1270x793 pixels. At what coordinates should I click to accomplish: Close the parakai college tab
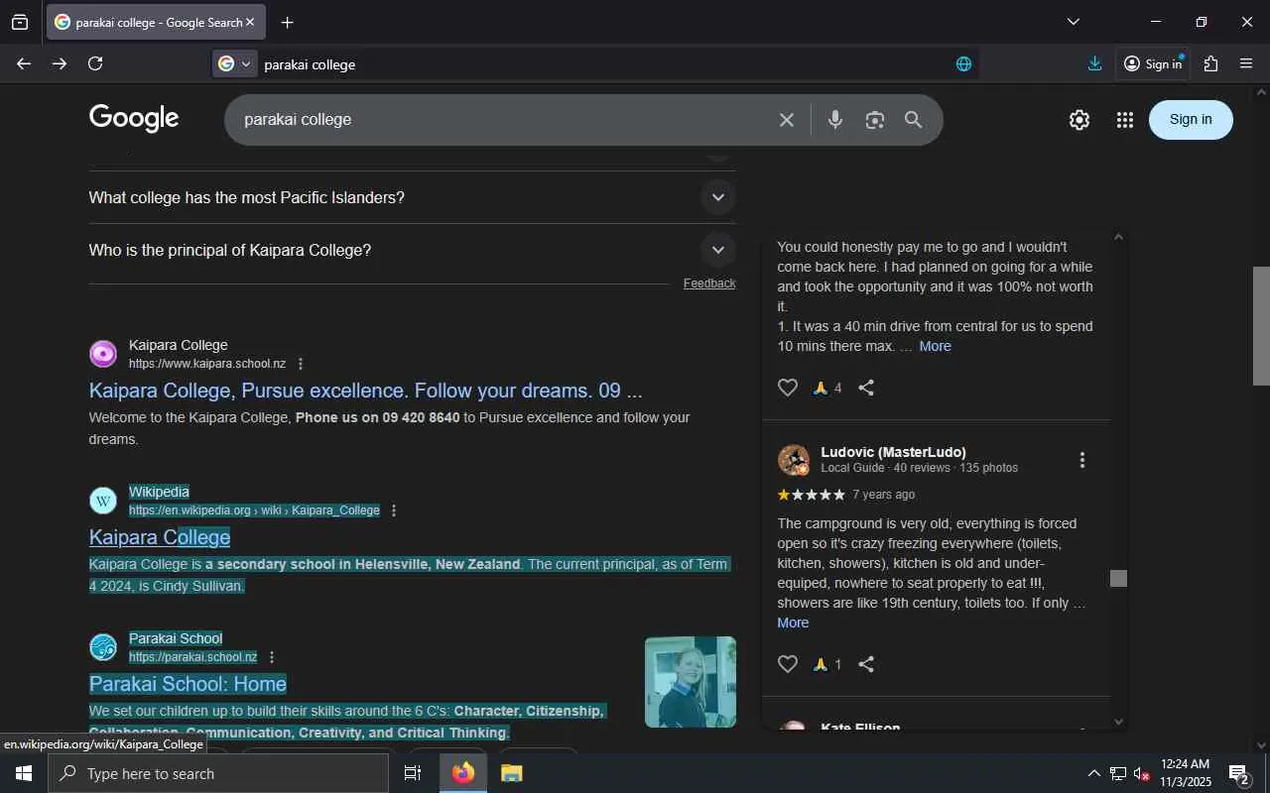249,22
